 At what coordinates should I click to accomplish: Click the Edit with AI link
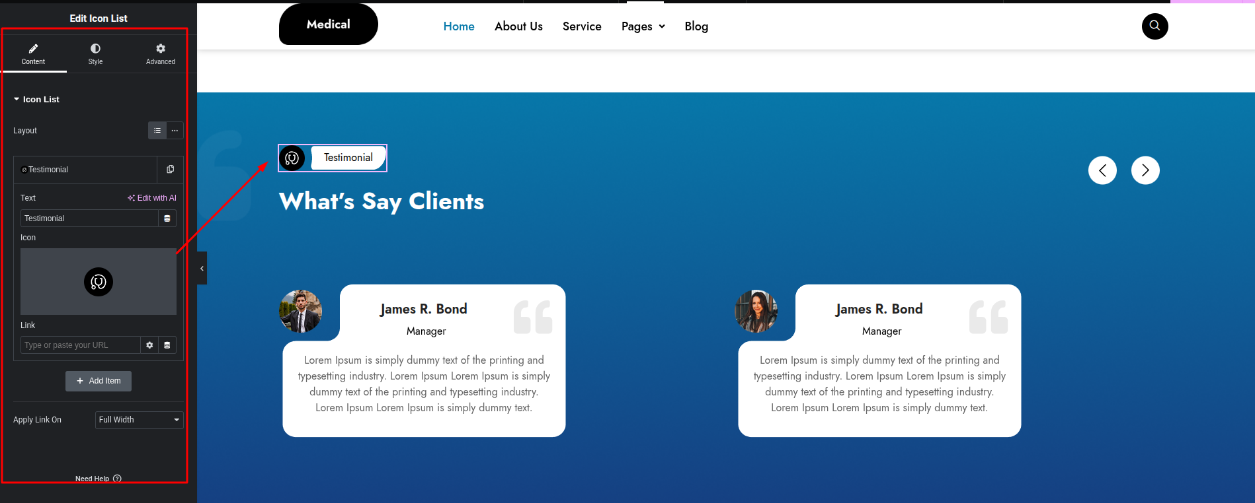point(152,198)
